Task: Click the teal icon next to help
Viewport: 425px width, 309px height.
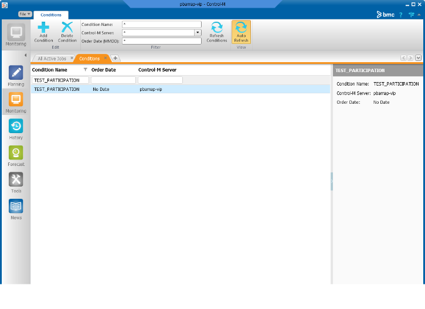Action: pos(412,15)
